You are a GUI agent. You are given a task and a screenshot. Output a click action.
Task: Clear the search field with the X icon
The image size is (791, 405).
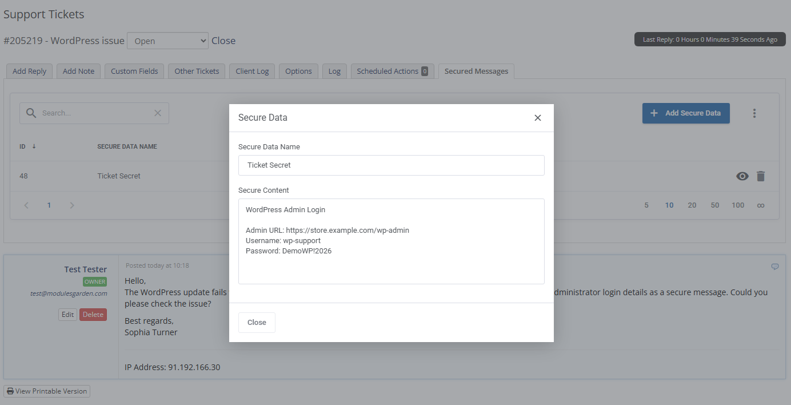(x=158, y=113)
